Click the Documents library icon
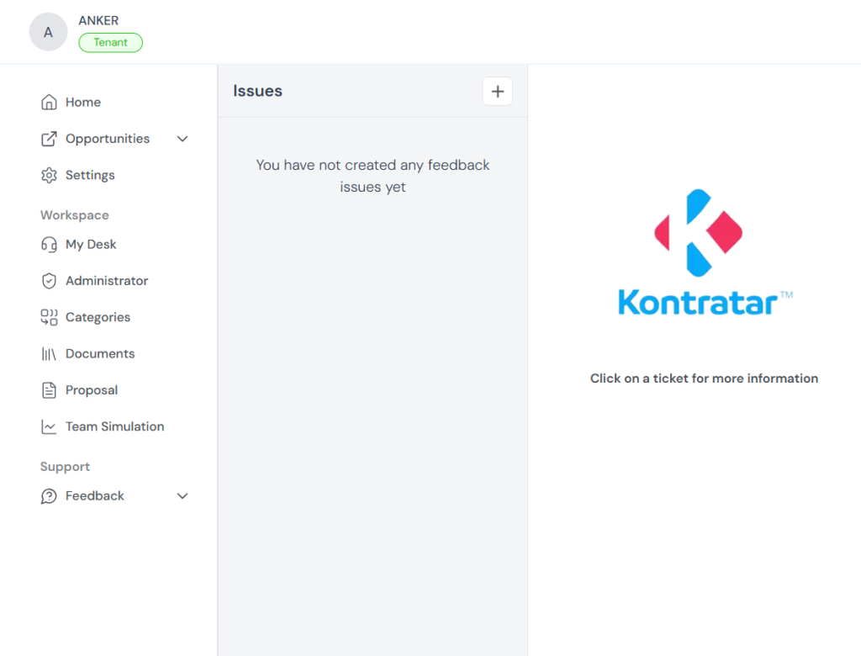The width and height of the screenshot is (861, 656). point(49,354)
